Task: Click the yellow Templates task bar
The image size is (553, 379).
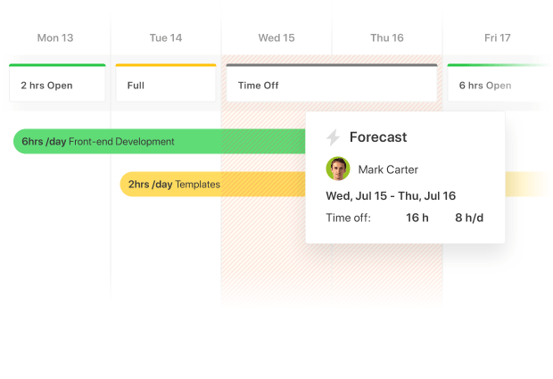Action: [212, 184]
